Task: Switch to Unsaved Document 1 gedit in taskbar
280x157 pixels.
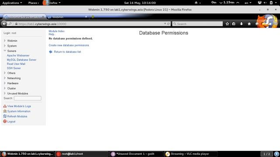Action: [136, 154]
